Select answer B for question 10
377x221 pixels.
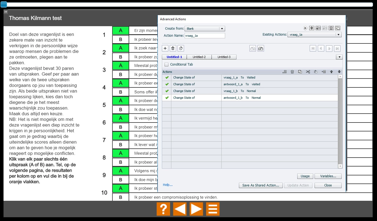121,197
